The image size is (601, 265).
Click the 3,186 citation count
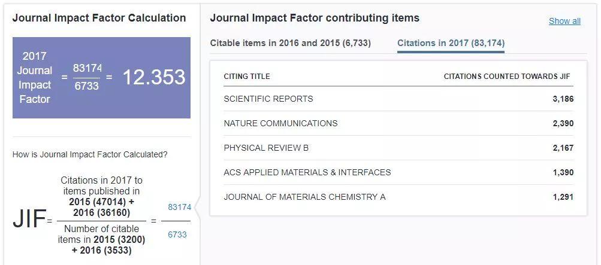click(563, 99)
